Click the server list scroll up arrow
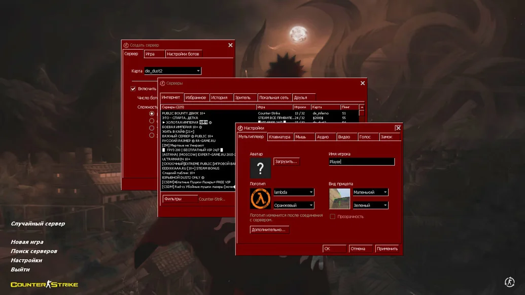Screen dimensions: 525x295 click(362, 107)
